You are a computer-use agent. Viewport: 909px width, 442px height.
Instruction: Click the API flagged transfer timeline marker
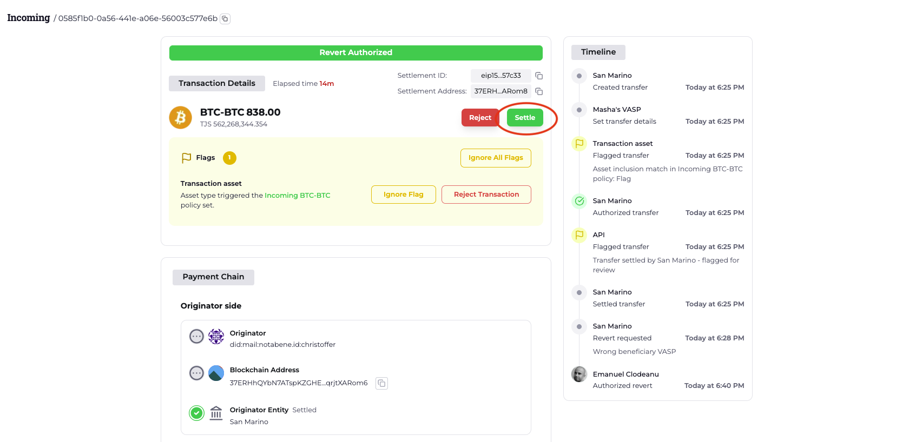pos(579,235)
